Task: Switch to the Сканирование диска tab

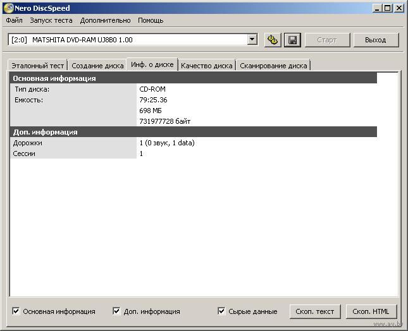Action: click(273, 66)
